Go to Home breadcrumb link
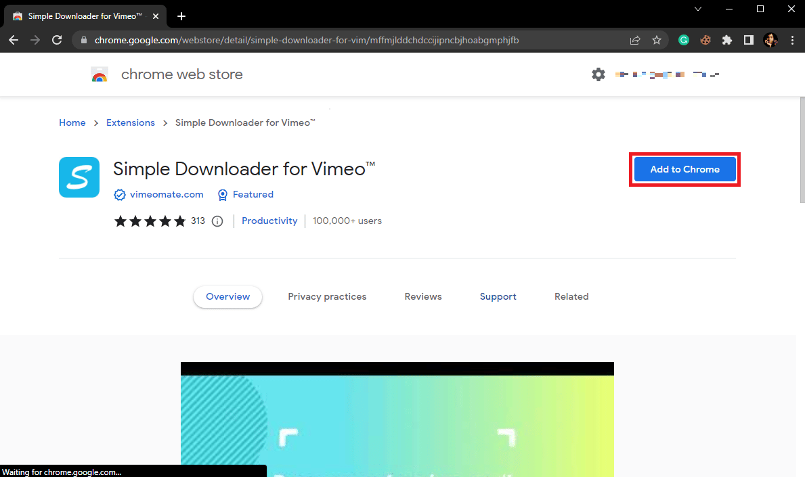The image size is (805, 477). [x=72, y=122]
